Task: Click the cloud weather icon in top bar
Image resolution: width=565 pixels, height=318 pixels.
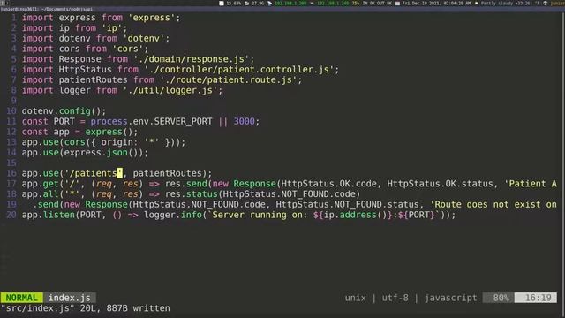Action: [477, 4]
